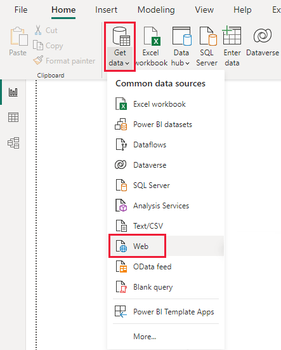Go to the View tab
Viewport: 281px width, 350px height.
204,10
